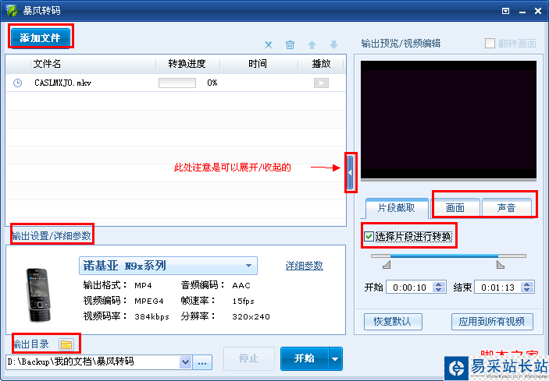This screenshot has width=549, height=381.
Task: Close the 暴风转码 window
Action: (538, 11)
